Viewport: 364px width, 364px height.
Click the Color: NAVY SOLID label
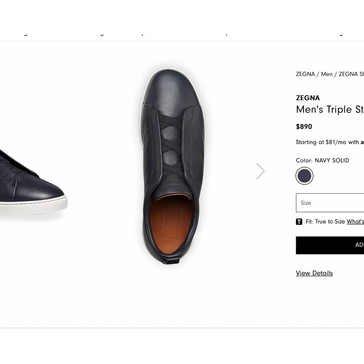tap(322, 160)
